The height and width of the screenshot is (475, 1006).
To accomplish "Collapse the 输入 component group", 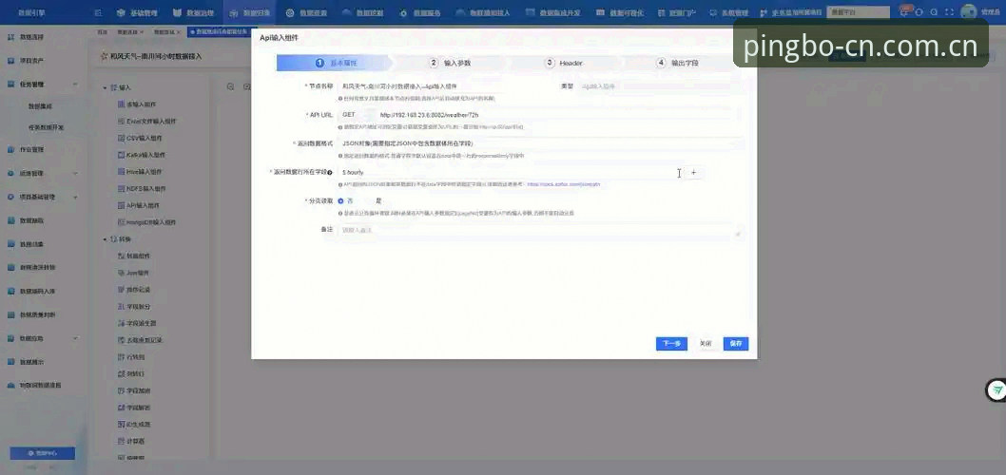I will [x=105, y=87].
